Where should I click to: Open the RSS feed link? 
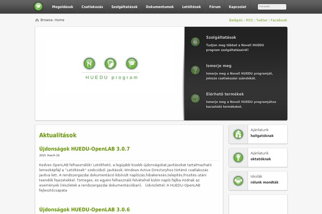click(x=250, y=20)
